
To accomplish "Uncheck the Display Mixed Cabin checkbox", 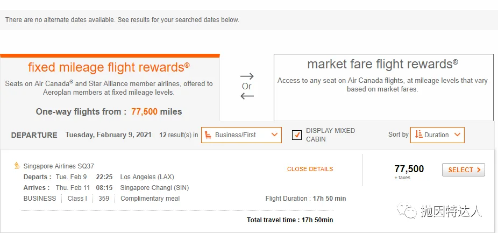I will click(296, 135).
